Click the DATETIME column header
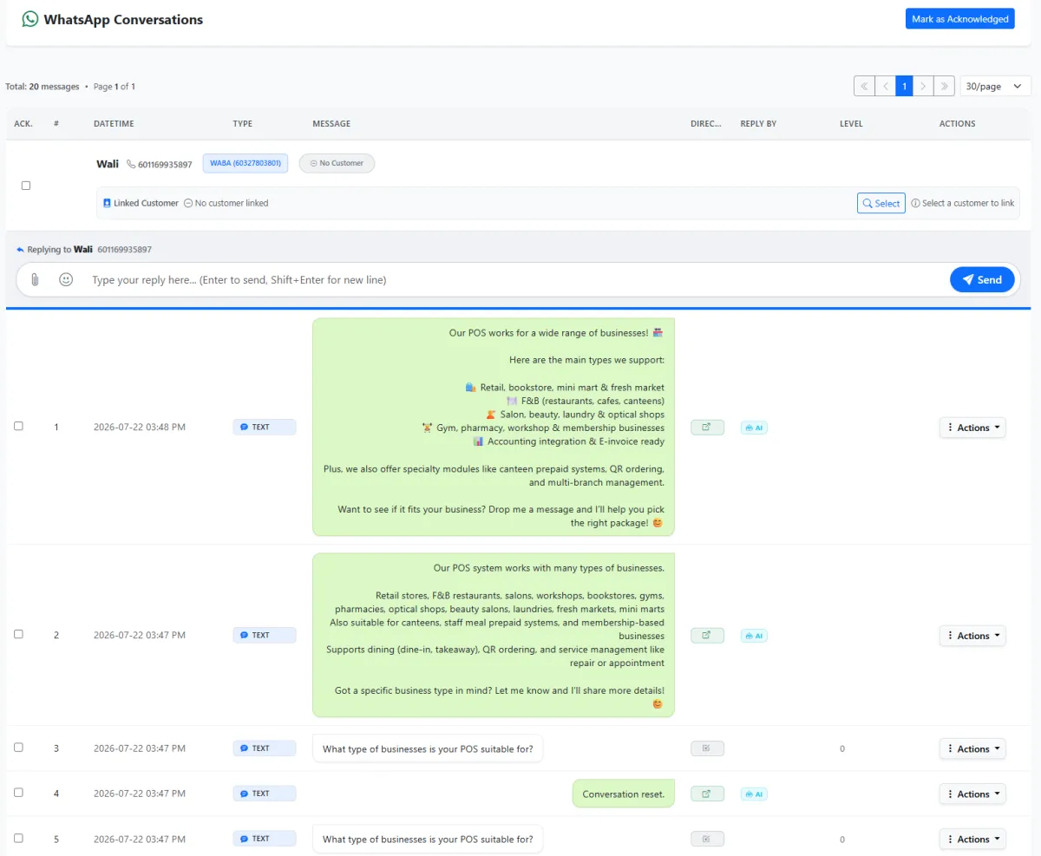The image size is (1041, 856). [x=114, y=124]
